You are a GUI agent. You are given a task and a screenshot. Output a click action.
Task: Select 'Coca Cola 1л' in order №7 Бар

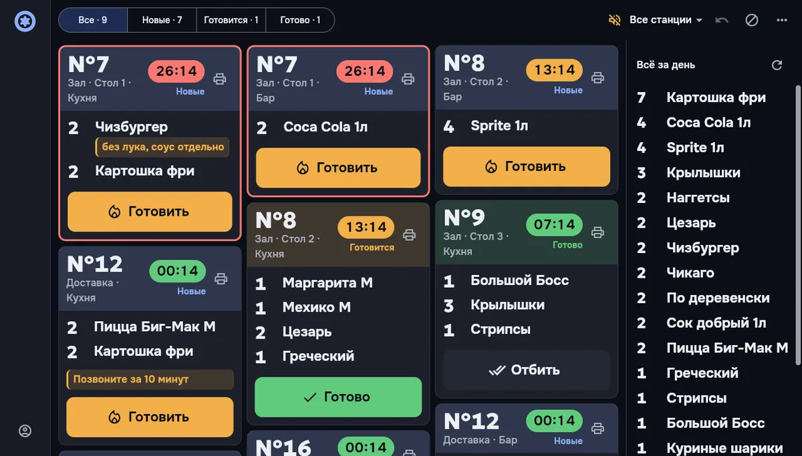[x=325, y=127]
